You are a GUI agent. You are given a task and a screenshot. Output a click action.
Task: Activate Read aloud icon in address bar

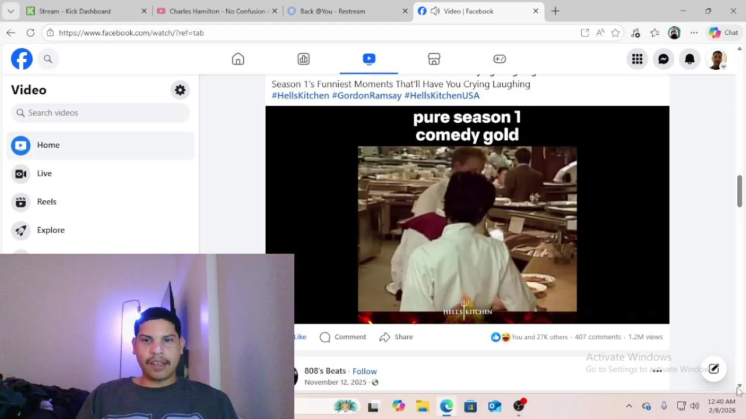point(600,33)
